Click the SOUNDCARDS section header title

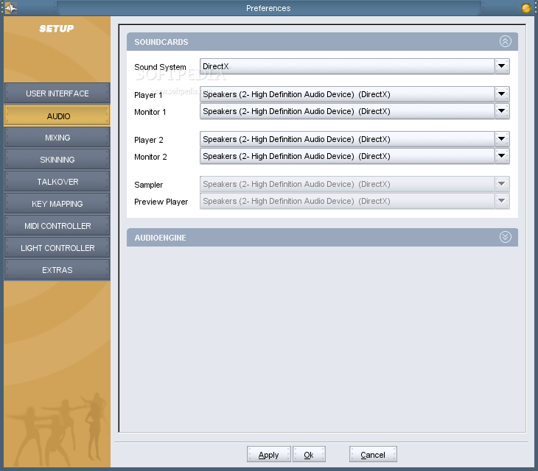tap(161, 42)
